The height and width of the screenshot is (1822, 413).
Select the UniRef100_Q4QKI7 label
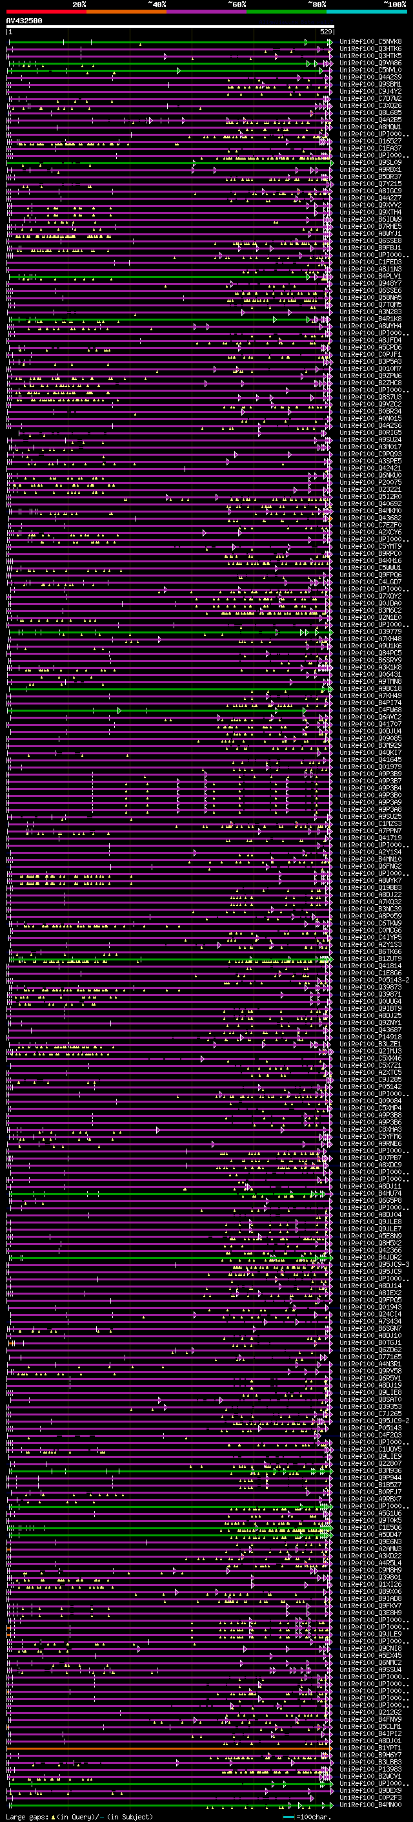tap(370, 752)
